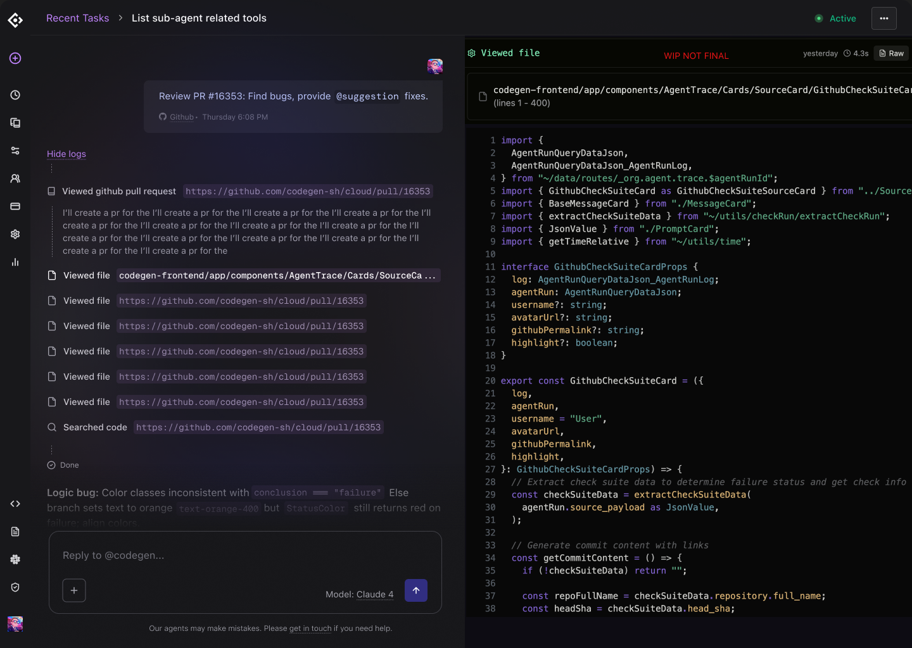Screen dimensions: 912x648
Task: Click the Done status checkmark
Action: click(x=51, y=465)
